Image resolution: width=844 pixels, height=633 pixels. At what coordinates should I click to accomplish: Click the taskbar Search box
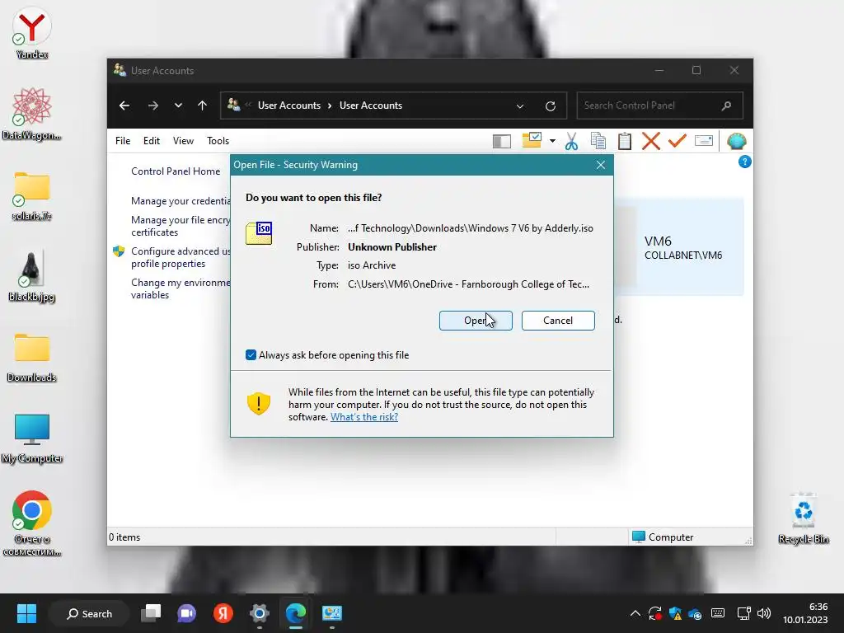[x=89, y=613]
